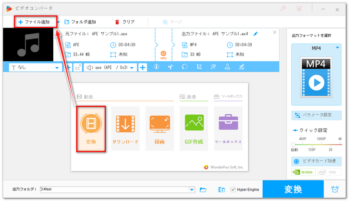The width and height of the screenshot is (349, 201).
Task: Click the music note file thumbnail
Action: [x=28, y=44]
